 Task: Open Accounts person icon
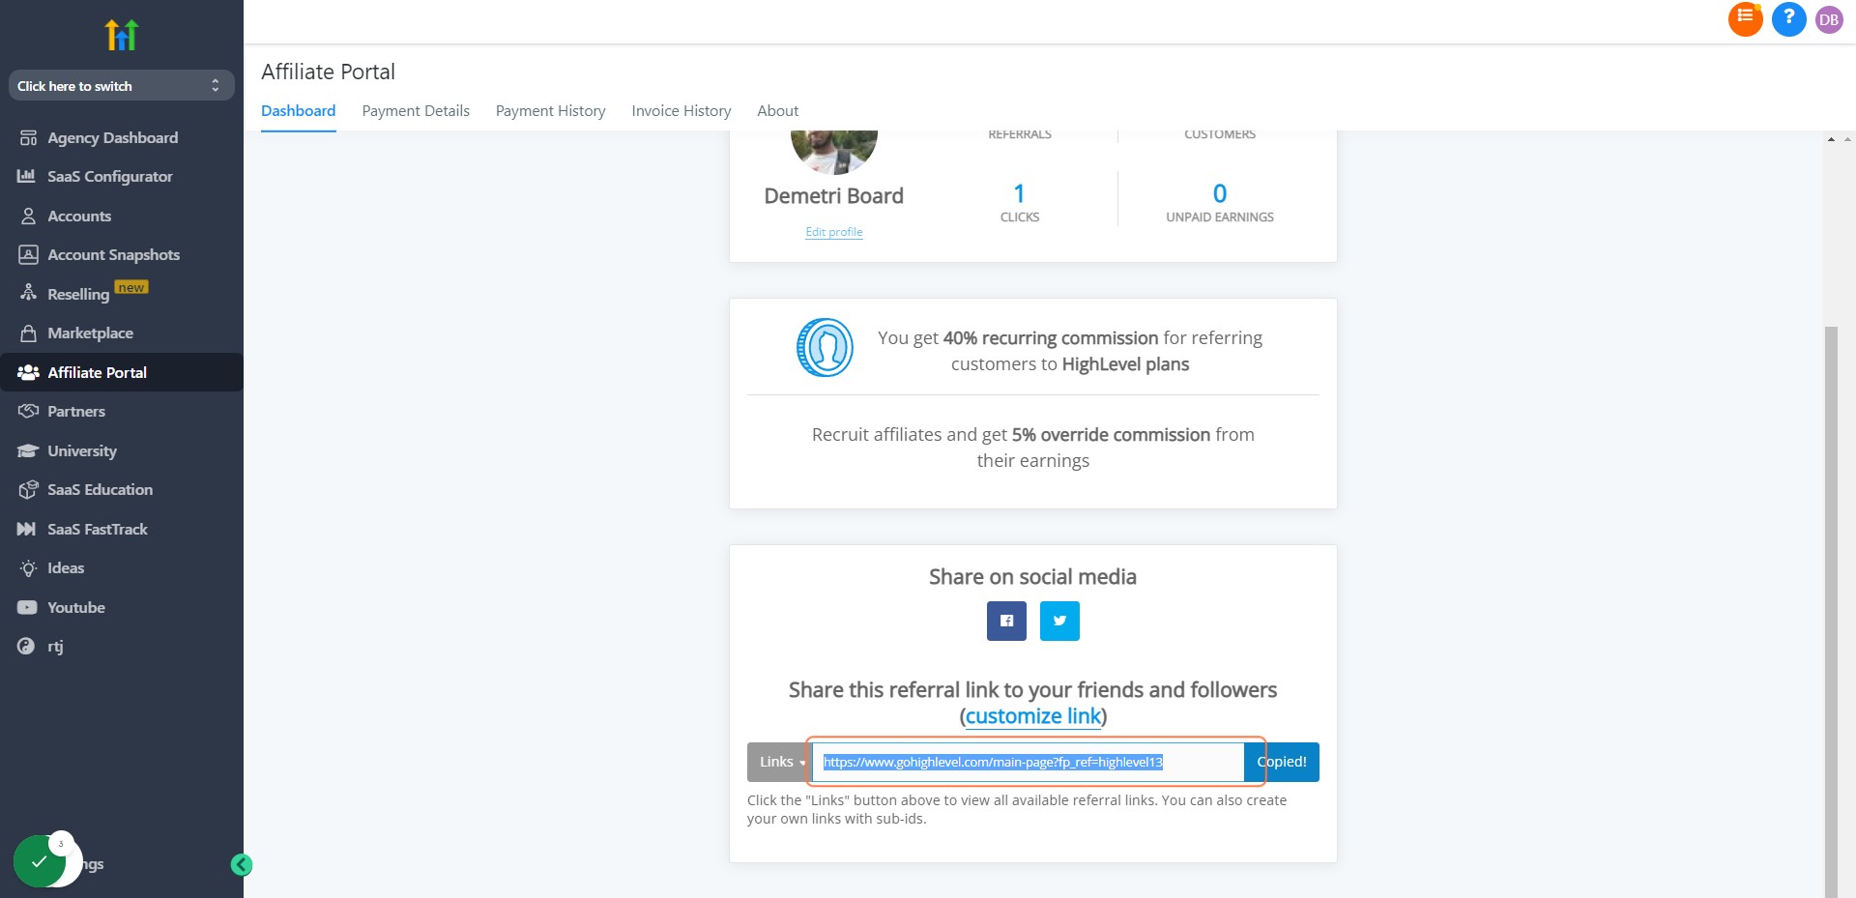(x=28, y=216)
